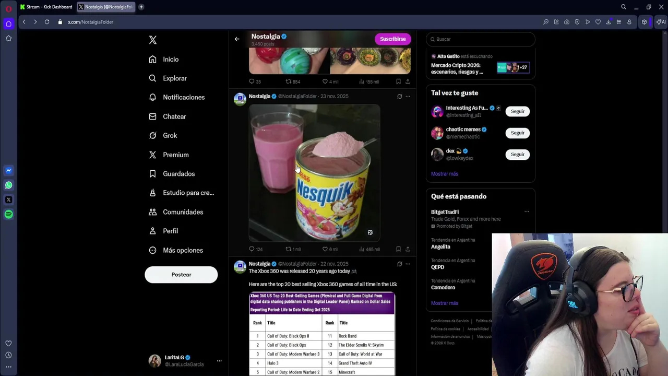
Task: Switch to Stream - Kick Dashboard tab
Action: click(x=46, y=7)
